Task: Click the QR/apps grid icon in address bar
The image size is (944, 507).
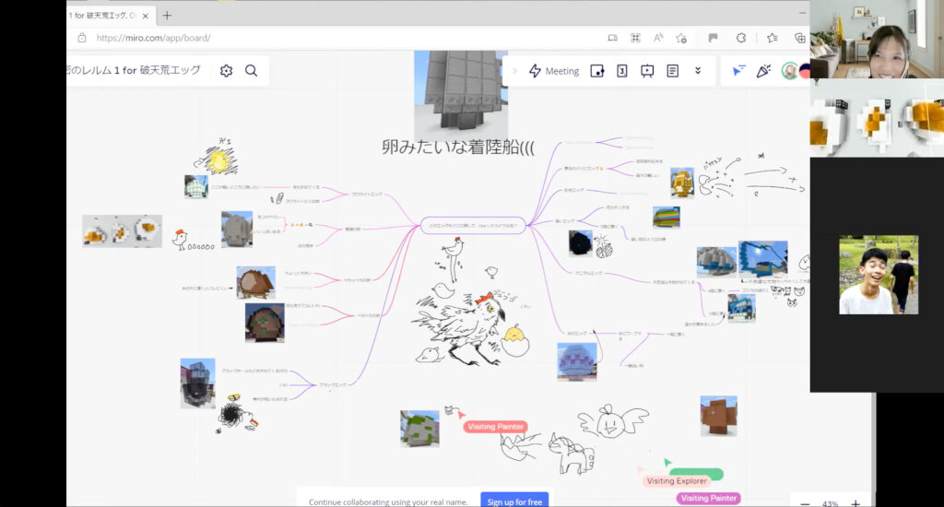Action: 635,38
